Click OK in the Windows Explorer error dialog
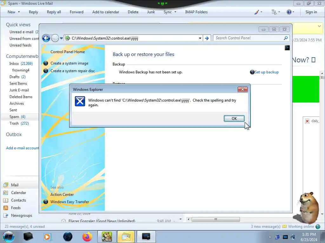This screenshot has width=325, height=243. coord(234,119)
